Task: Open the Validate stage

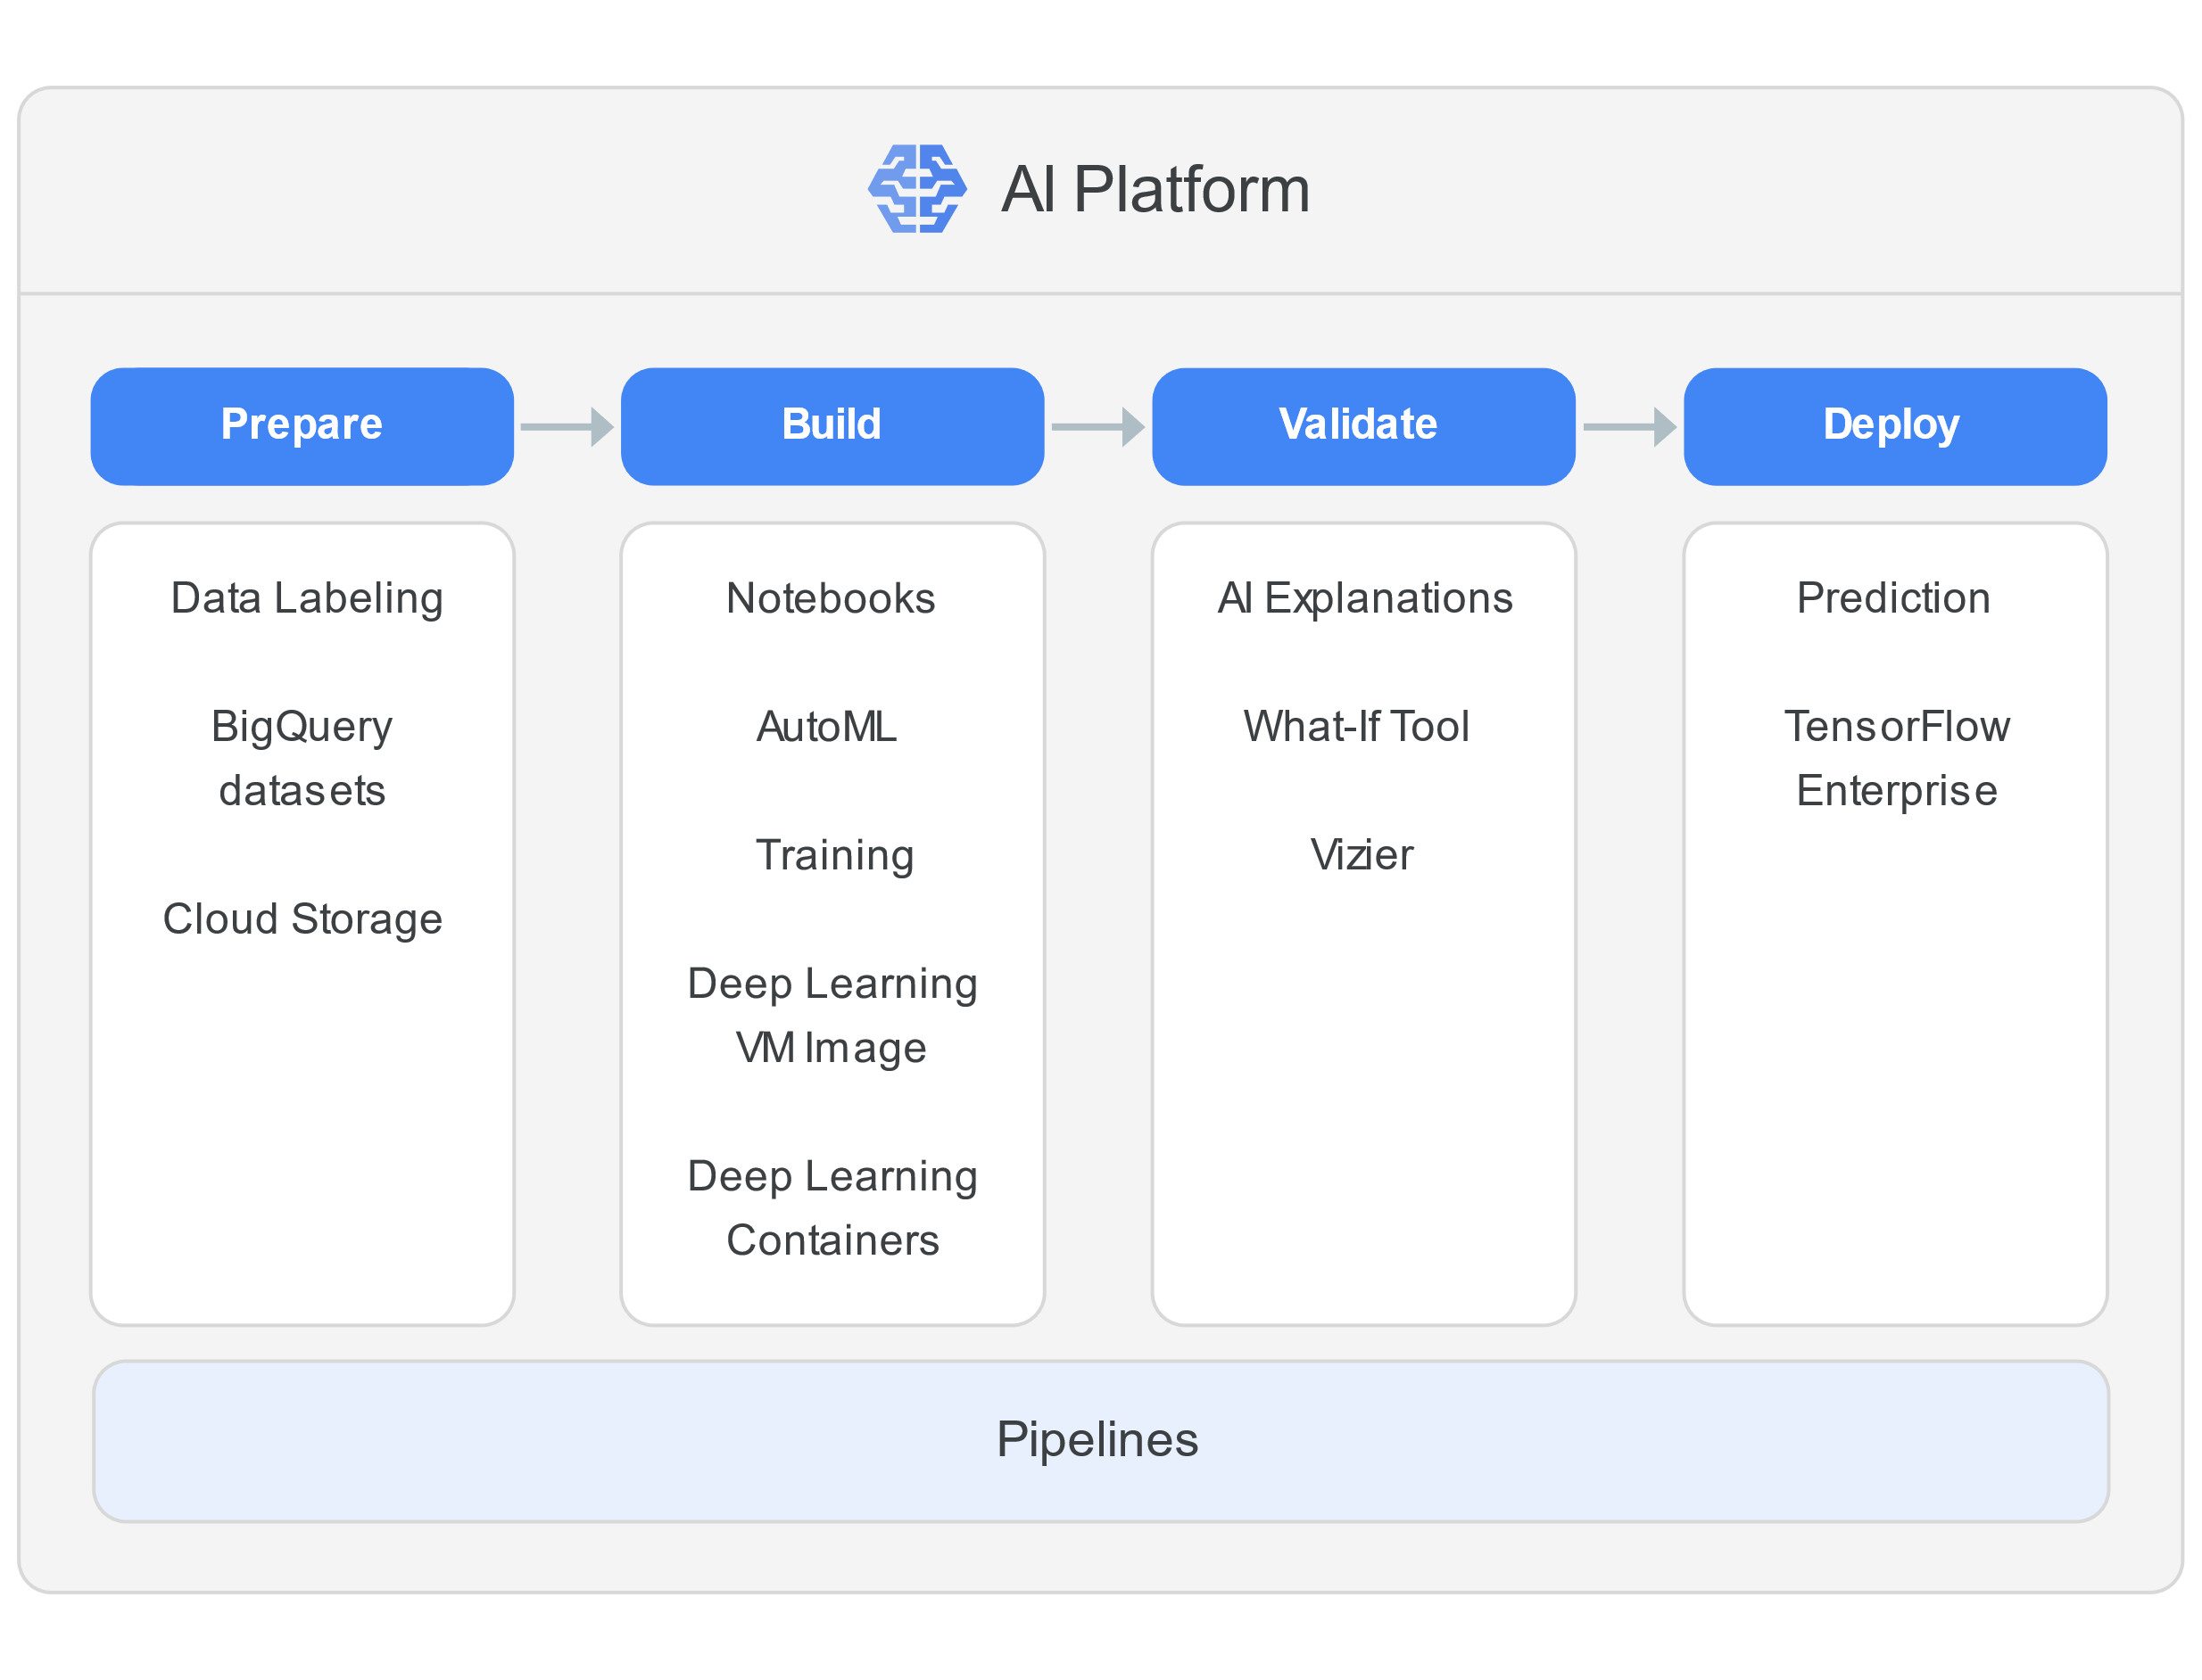Action: click(x=1362, y=426)
